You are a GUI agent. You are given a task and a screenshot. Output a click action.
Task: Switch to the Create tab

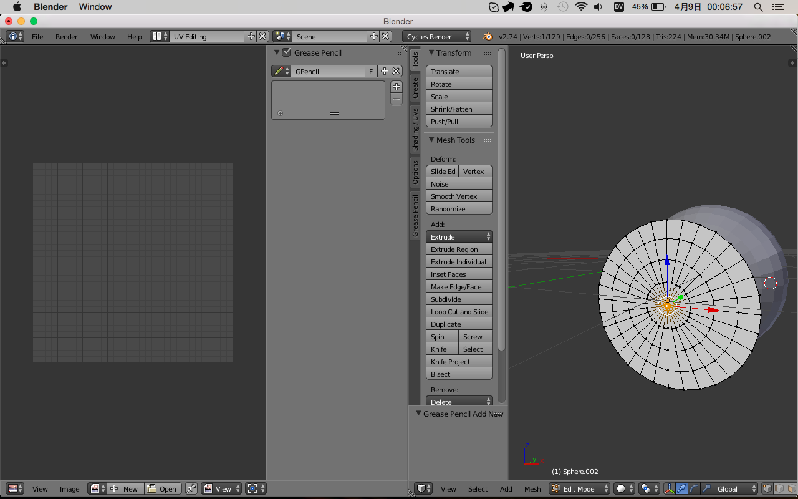(x=415, y=87)
